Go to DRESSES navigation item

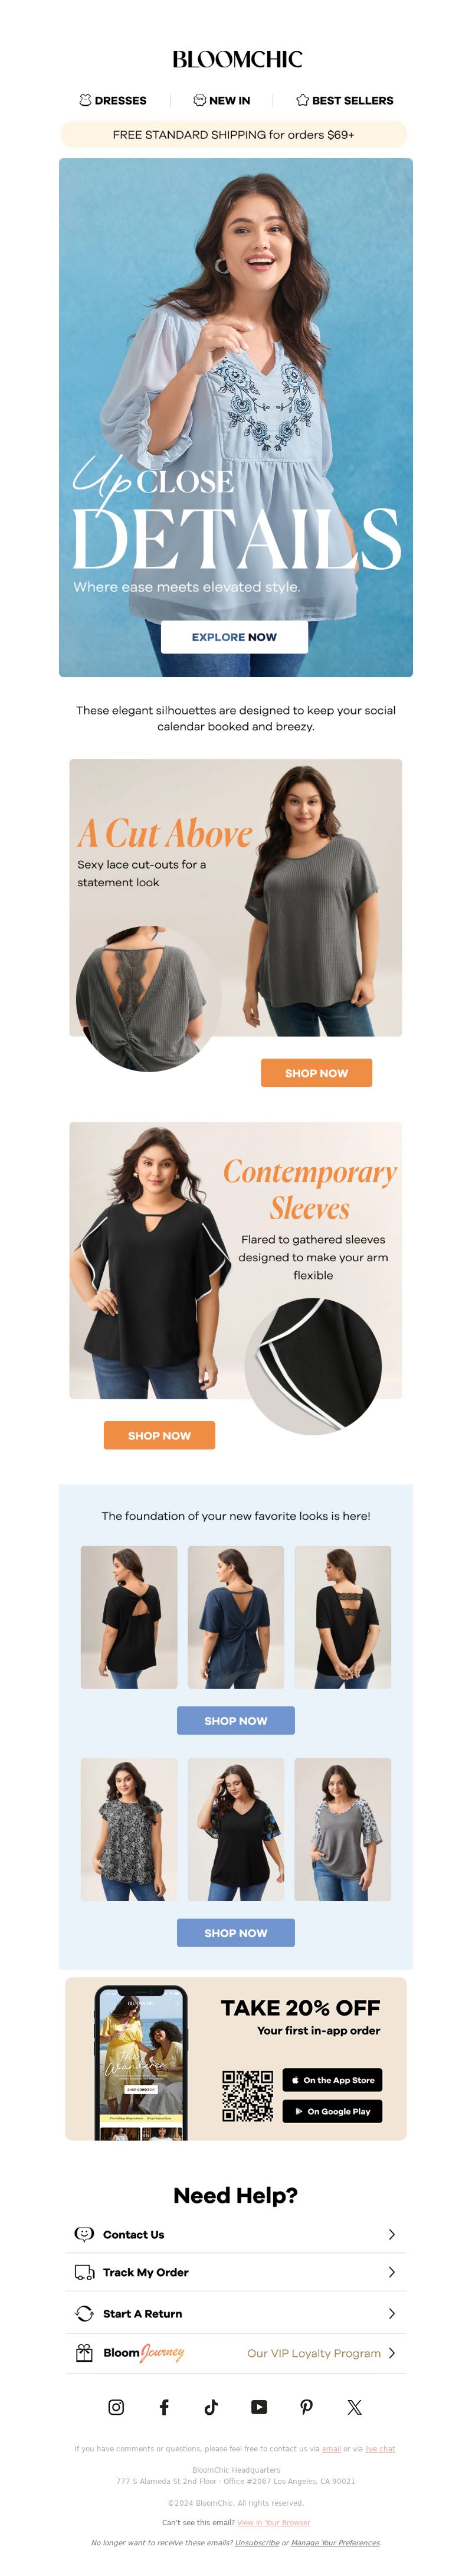[x=113, y=100]
